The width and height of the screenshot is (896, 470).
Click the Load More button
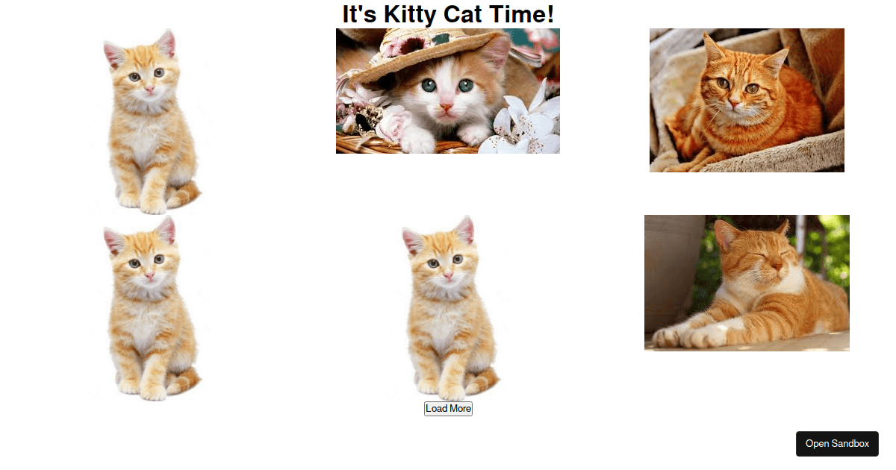click(448, 408)
